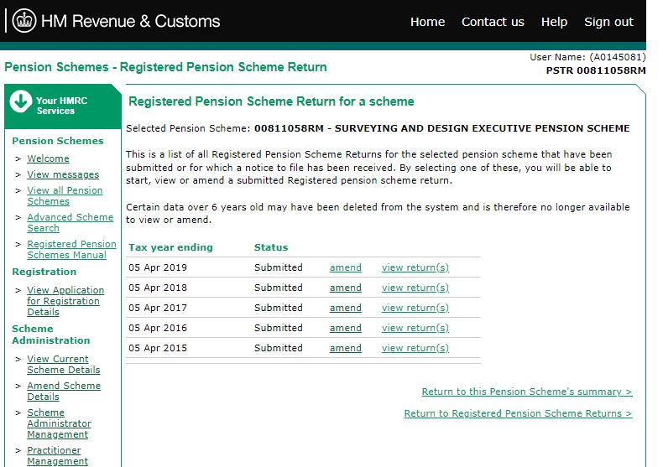
Task: Click the Pension Schemes sidebar heading
Action: pyautogui.click(x=58, y=141)
